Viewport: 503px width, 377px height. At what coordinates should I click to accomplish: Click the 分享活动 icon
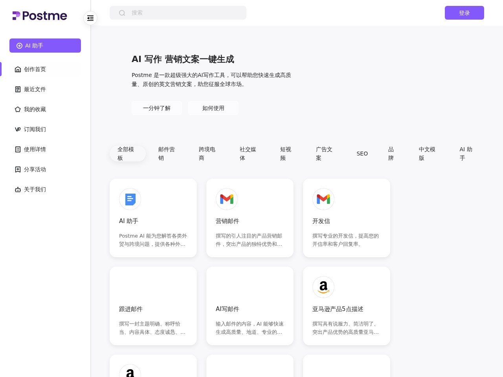18,169
